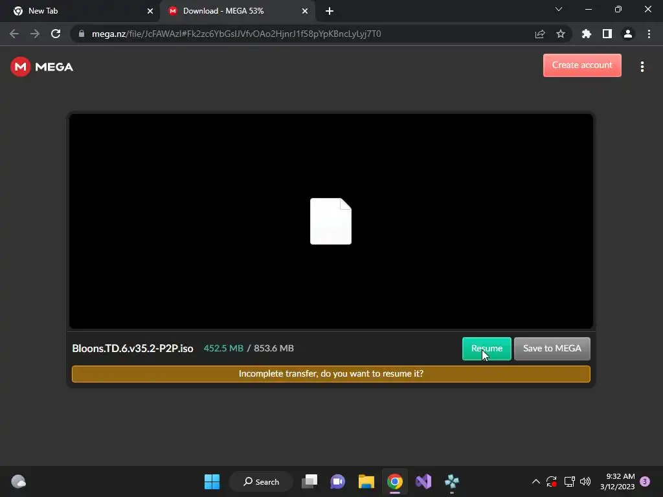This screenshot has height=497, width=663.
Task: Open the Chrome profile avatar menu
Action: [x=628, y=34]
